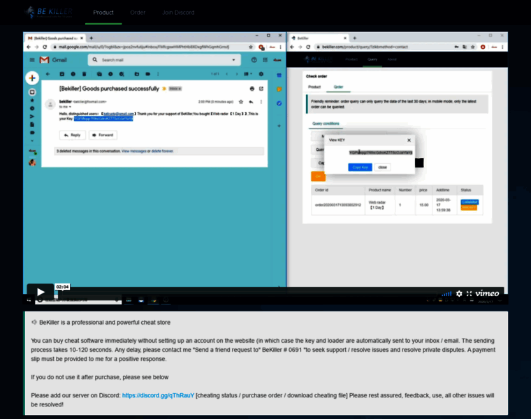Expand the 'to me' recipient details
Screen dimensions: 531x419
65,107
